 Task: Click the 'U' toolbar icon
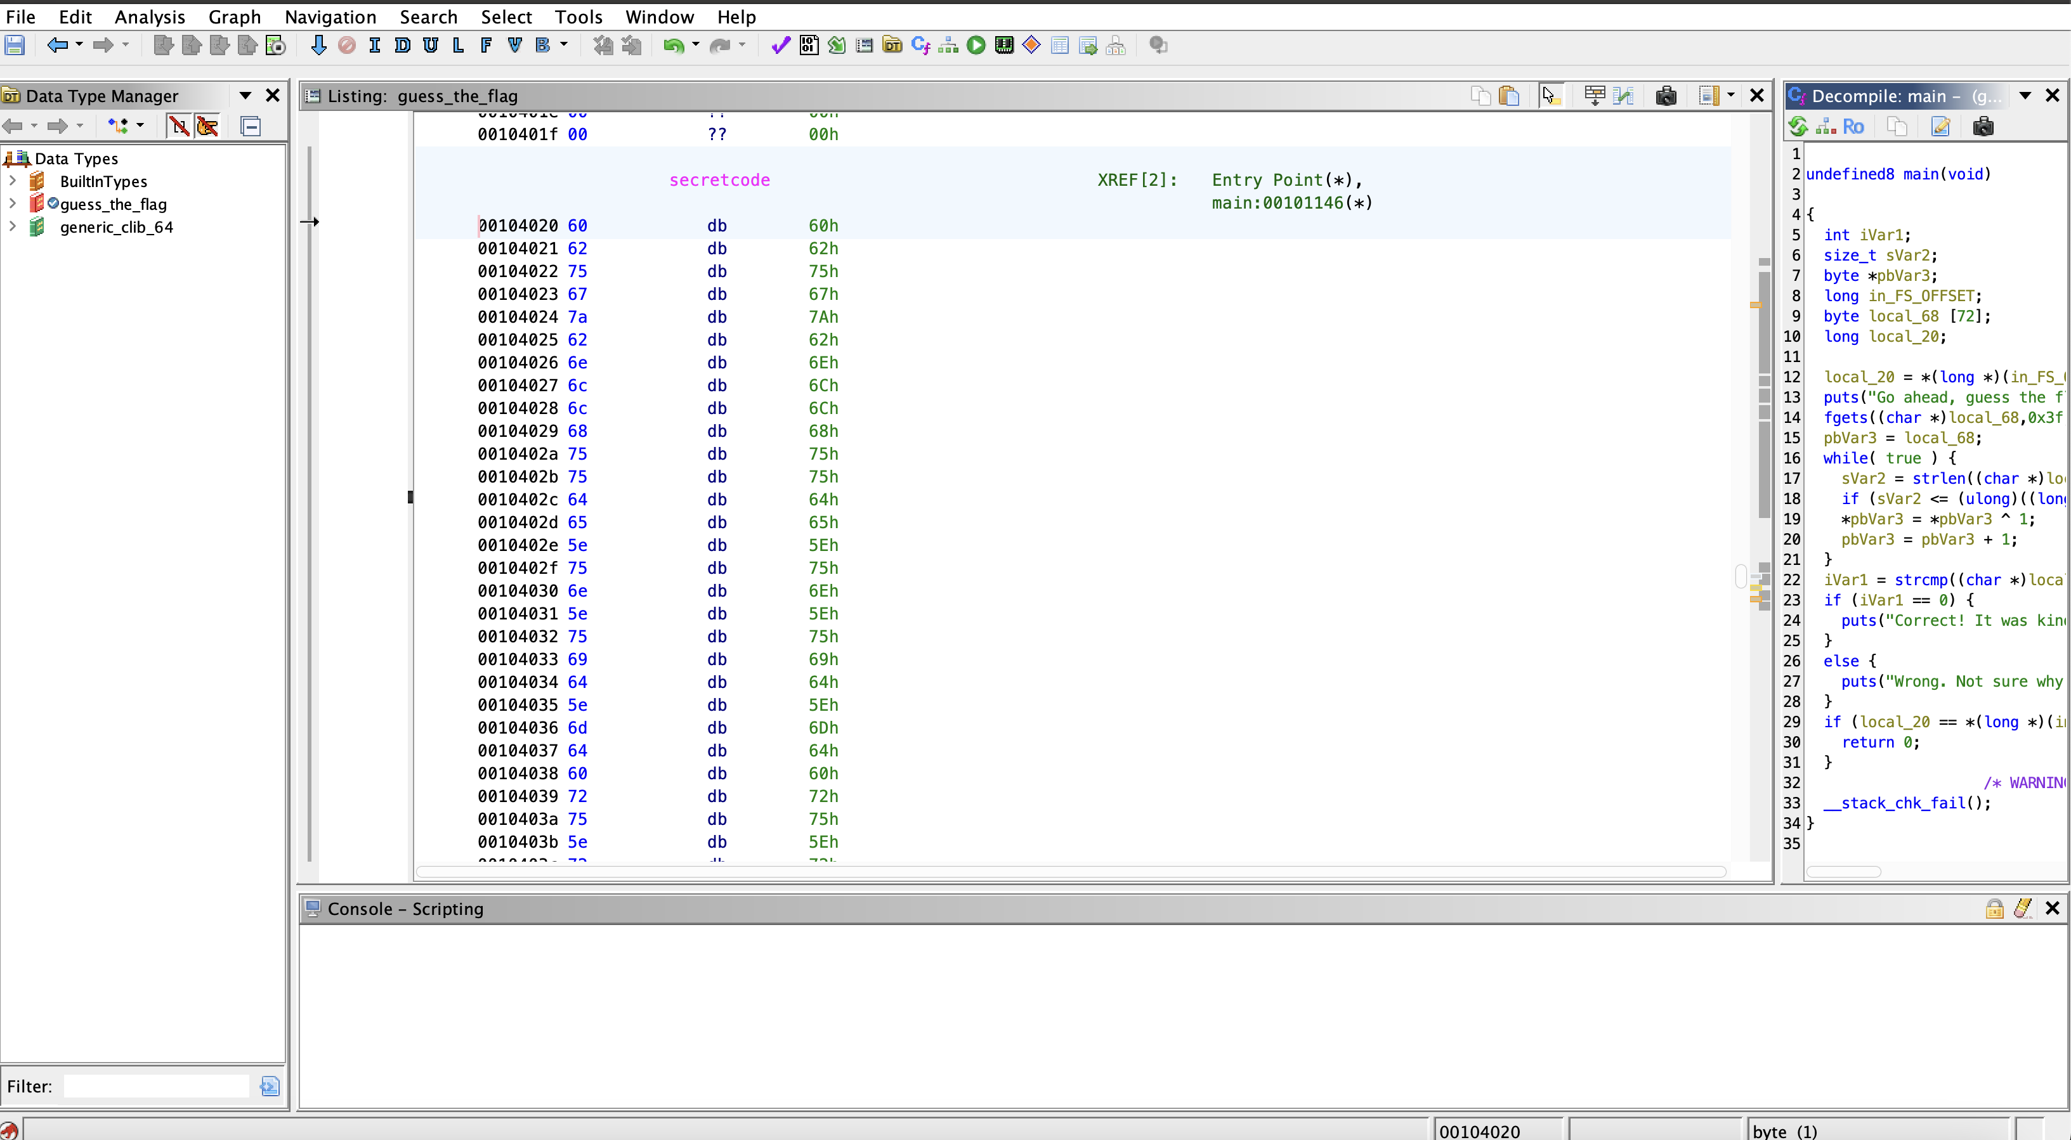pos(430,45)
